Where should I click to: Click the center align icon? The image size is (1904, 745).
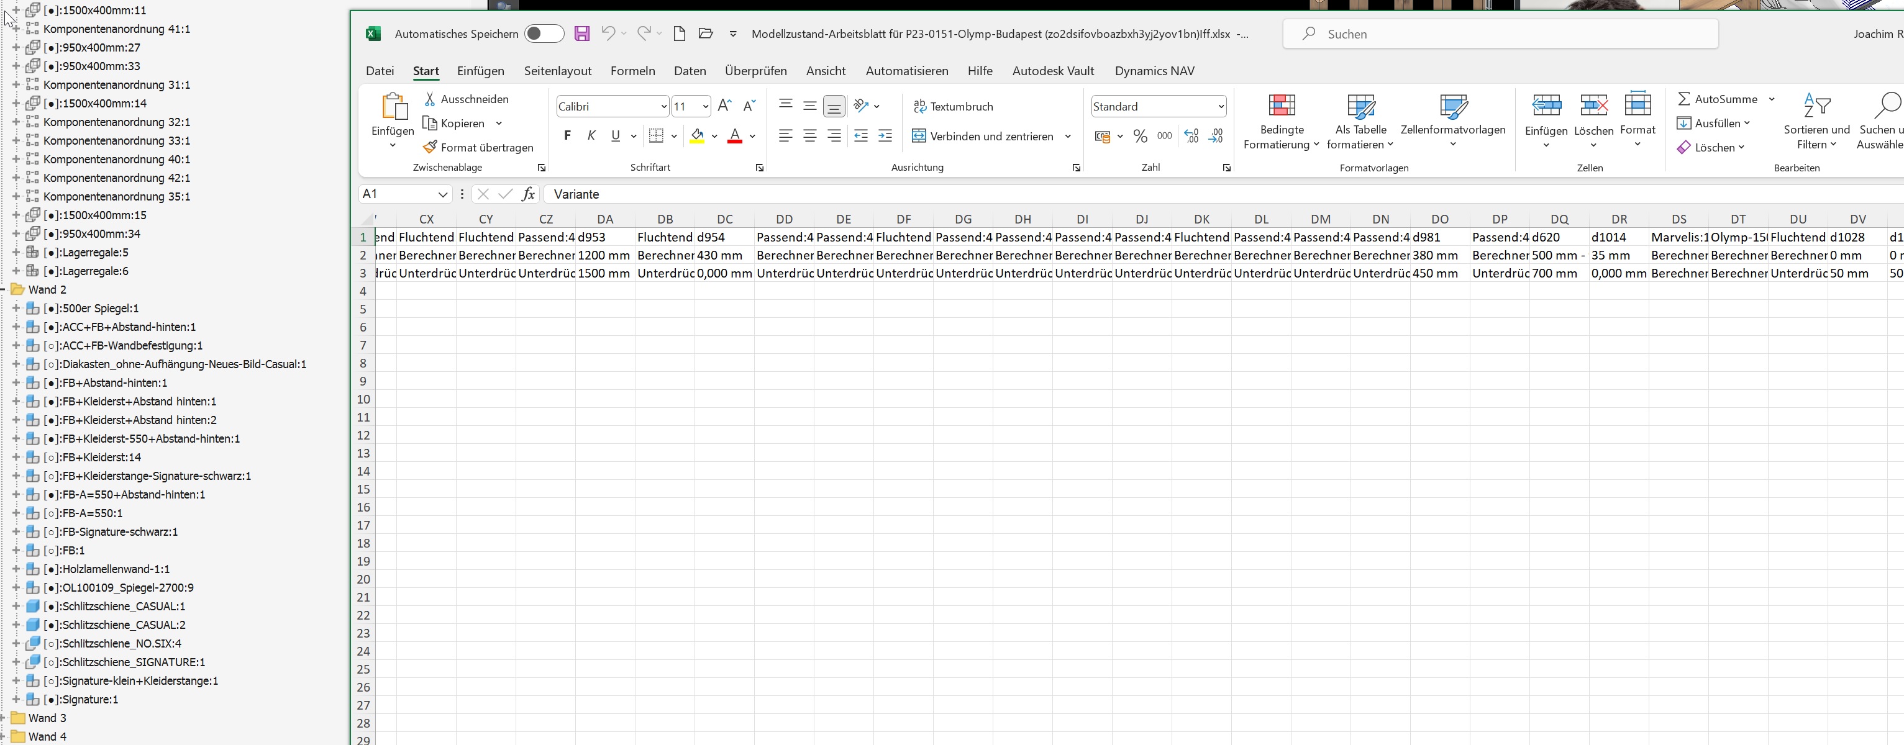[x=809, y=135]
